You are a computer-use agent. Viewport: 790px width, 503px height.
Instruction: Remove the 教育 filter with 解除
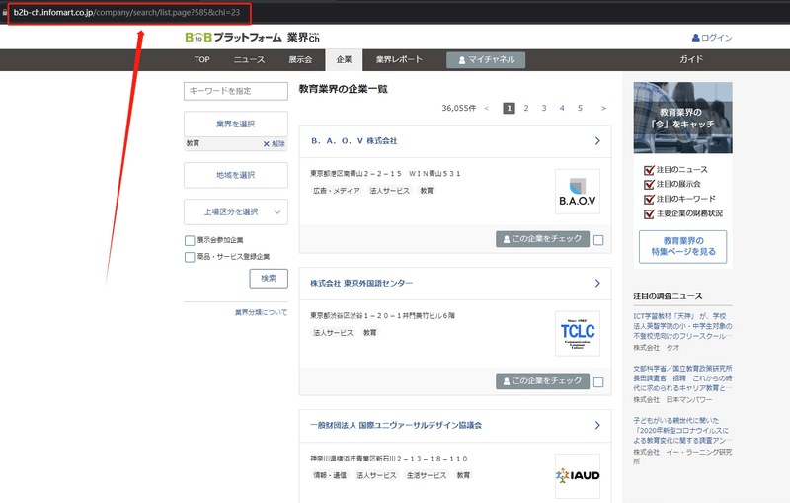click(275, 143)
